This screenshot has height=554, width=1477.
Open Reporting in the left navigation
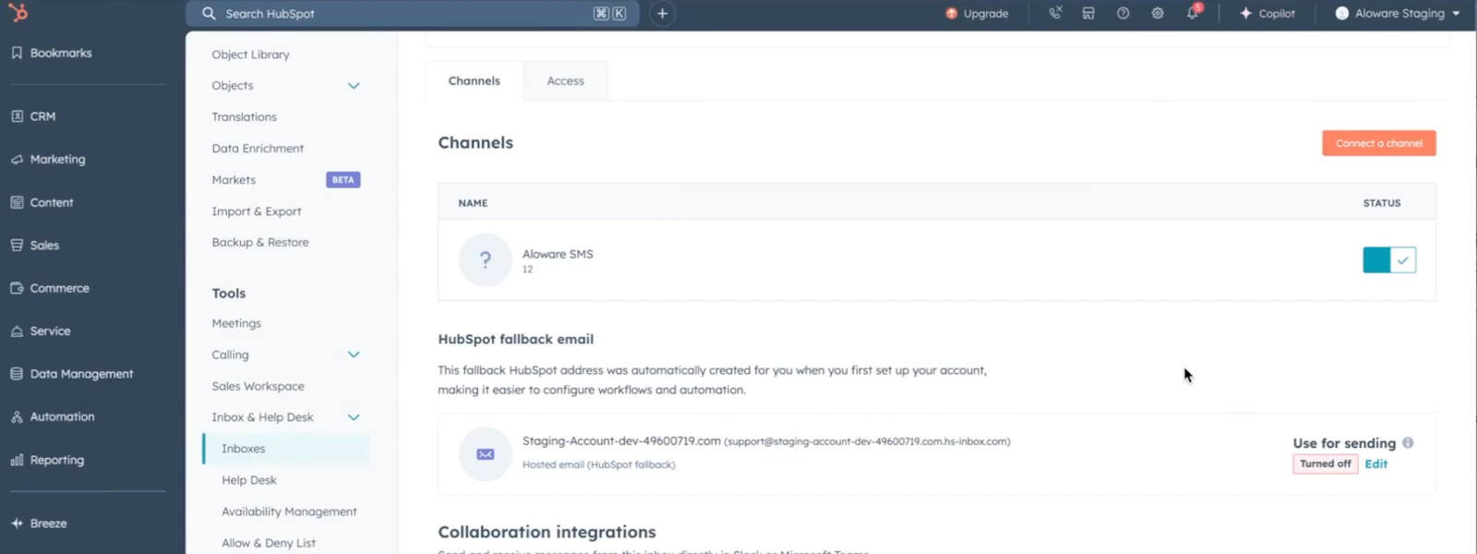point(47,460)
